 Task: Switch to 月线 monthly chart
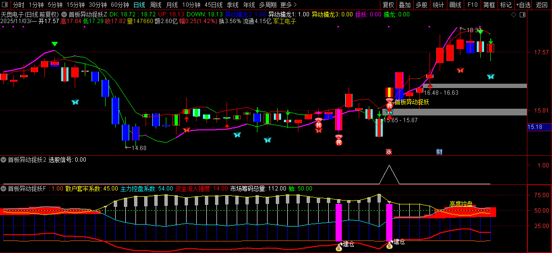[x=172, y=5]
